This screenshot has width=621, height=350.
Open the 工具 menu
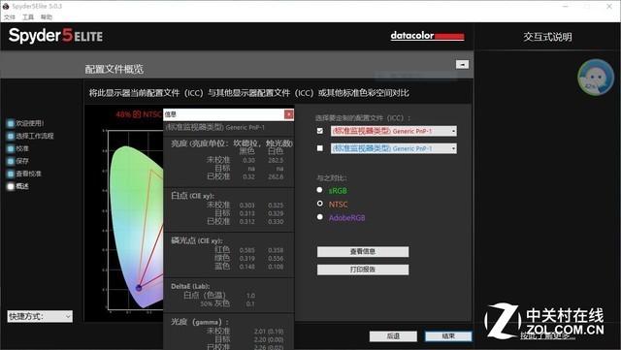28,17
